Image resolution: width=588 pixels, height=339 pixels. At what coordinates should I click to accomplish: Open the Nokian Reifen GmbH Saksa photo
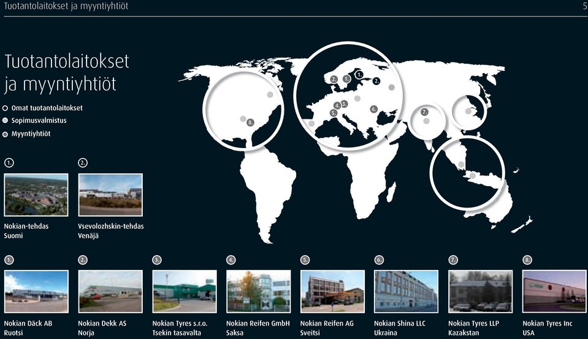point(258,291)
